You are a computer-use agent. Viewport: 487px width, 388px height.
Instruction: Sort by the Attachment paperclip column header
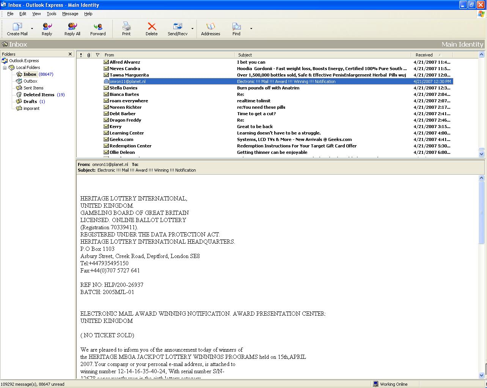click(89, 55)
